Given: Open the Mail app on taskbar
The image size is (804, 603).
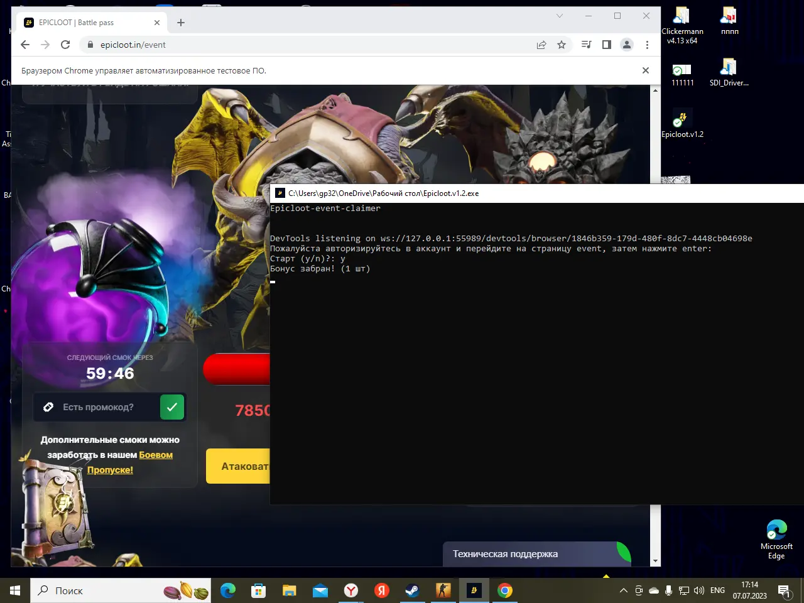Looking at the screenshot, I should (320, 590).
